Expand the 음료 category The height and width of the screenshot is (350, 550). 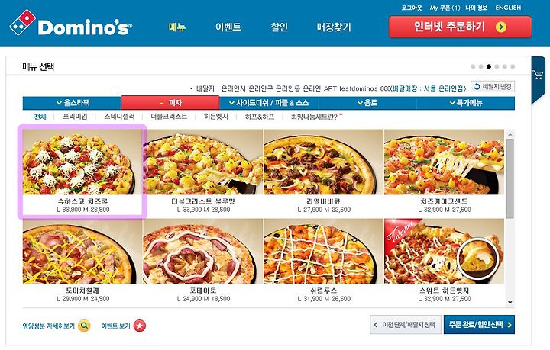point(367,103)
